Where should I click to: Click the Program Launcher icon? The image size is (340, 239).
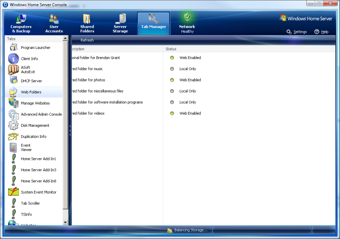(13, 47)
